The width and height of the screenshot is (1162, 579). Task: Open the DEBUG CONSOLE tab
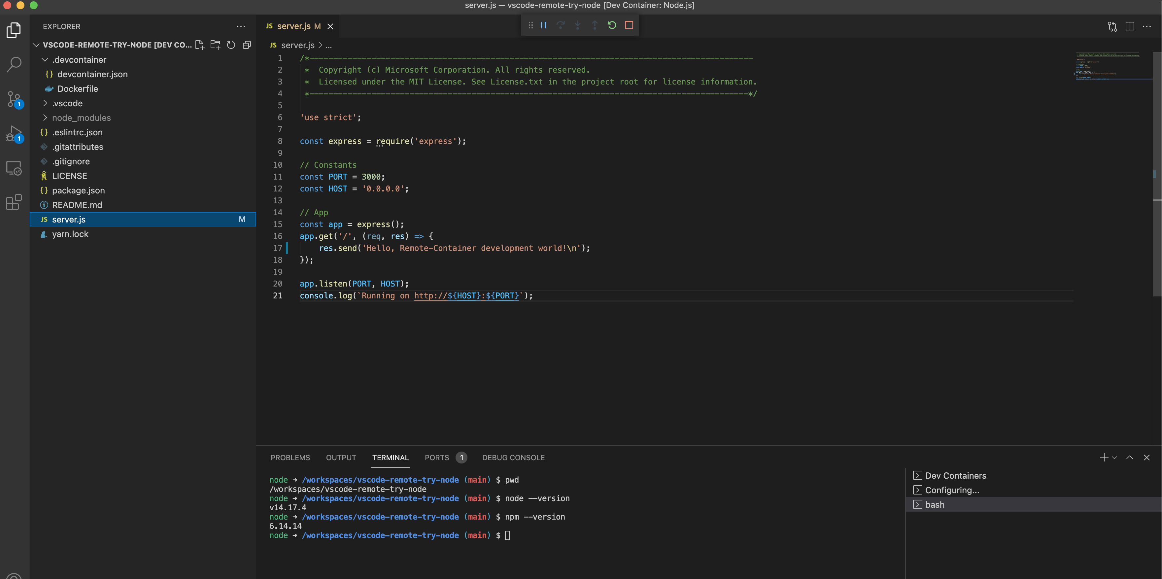(x=513, y=457)
